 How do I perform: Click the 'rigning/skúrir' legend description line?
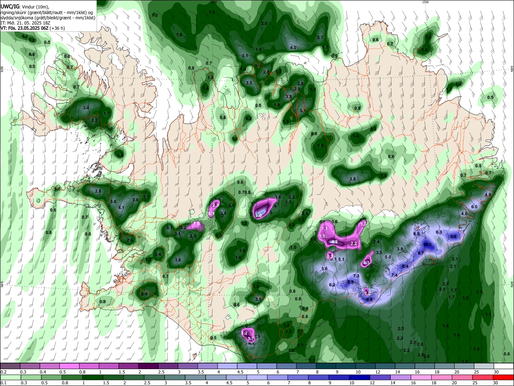tap(47, 12)
